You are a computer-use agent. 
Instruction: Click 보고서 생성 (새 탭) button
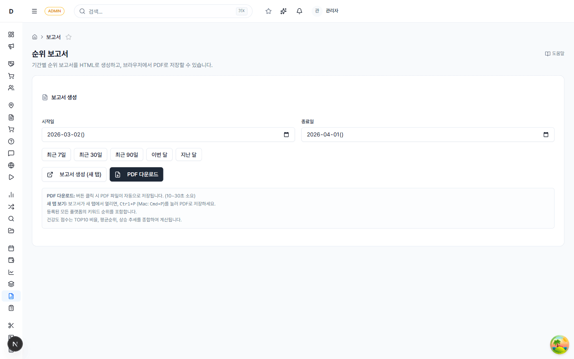pyautogui.click(x=74, y=174)
